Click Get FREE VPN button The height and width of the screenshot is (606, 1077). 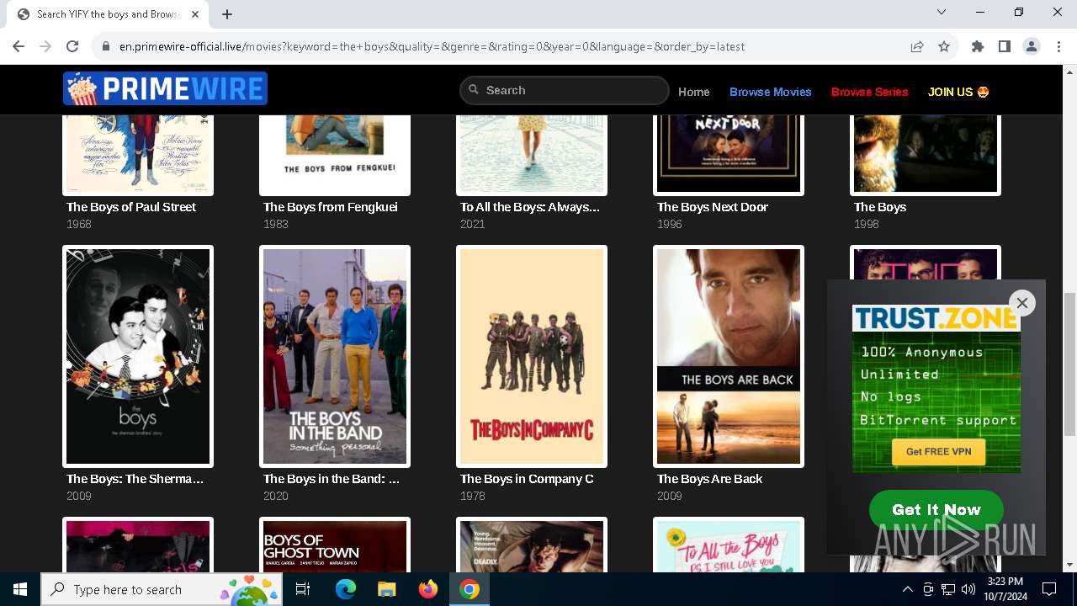[939, 452]
